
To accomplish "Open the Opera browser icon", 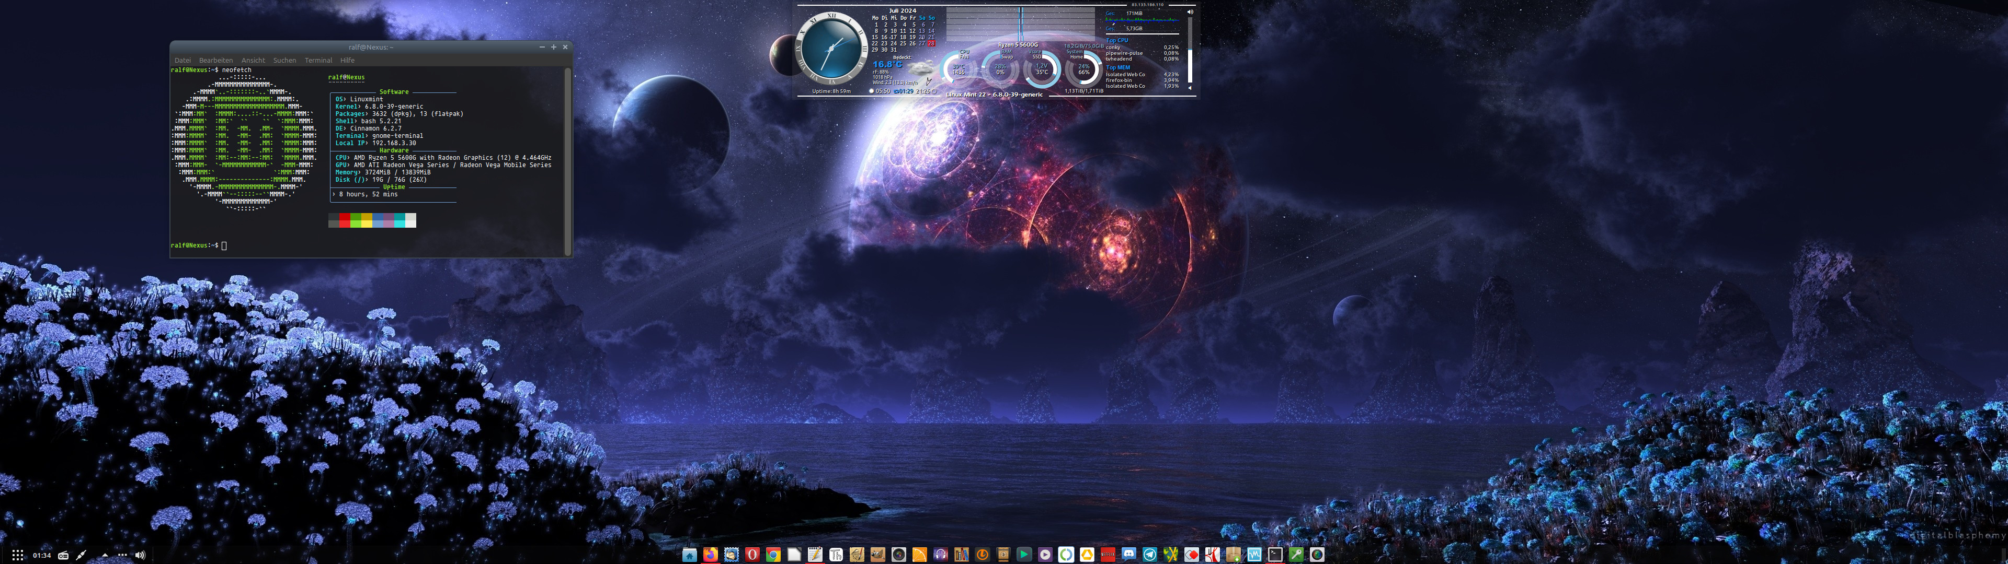I will coord(753,555).
